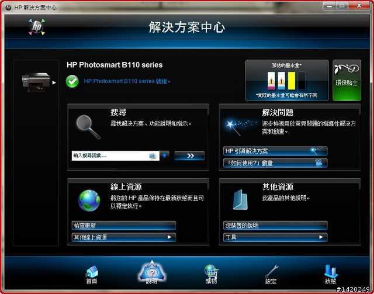Open the 環保貼士 eco tips button
This screenshot has width=374, height=294.
347,80
